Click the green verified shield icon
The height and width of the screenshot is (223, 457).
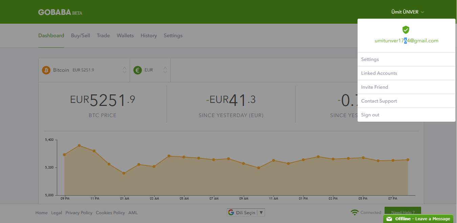(x=406, y=30)
